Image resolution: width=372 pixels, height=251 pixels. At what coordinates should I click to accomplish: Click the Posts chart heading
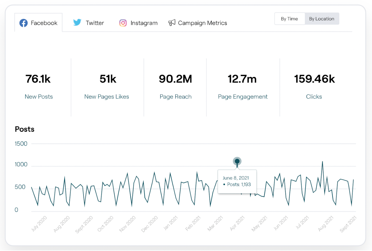pyautogui.click(x=24, y=129)
